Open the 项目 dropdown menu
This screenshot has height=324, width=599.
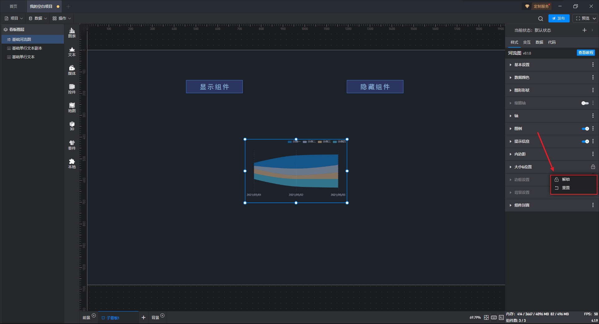tap(14, 18)
